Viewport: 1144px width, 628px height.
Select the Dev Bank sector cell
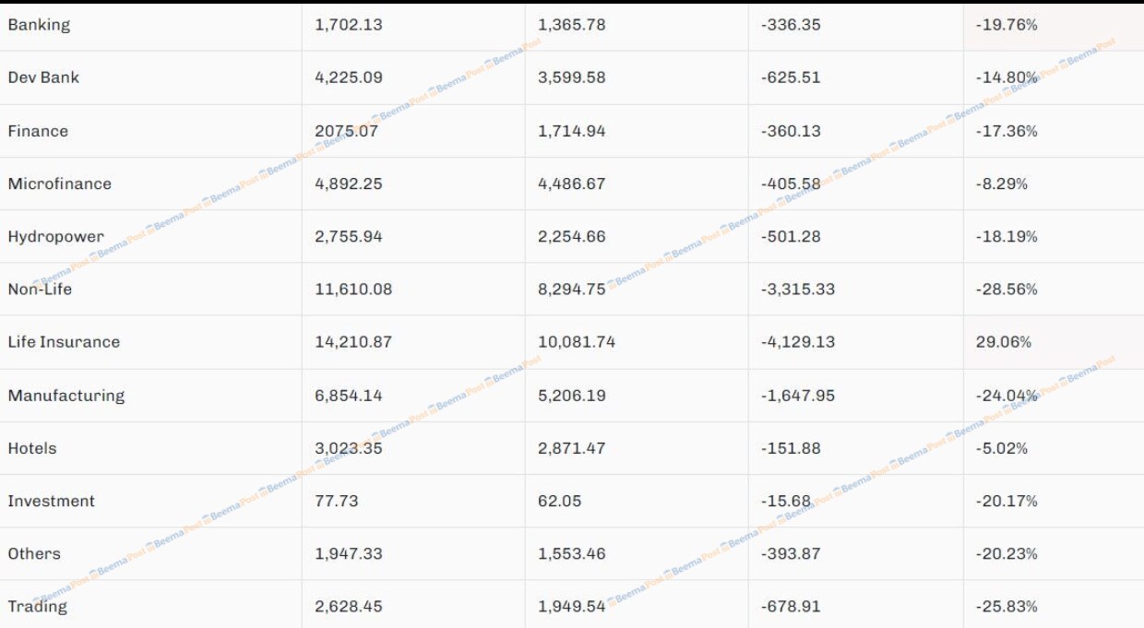click(x=43, y=77)
